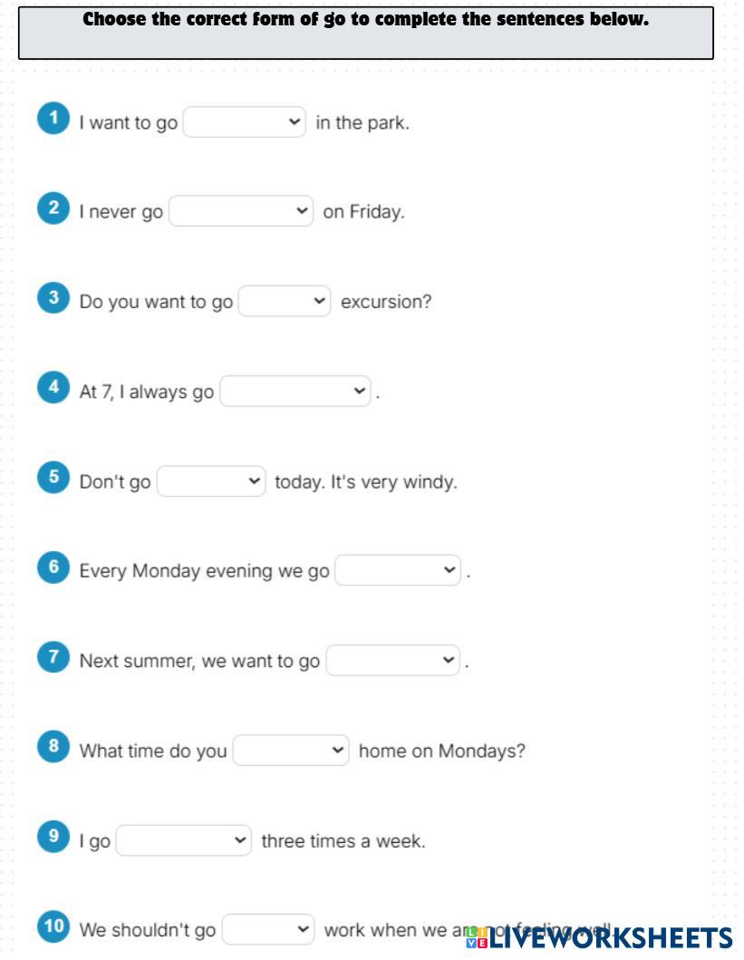This screenshot has height=960, width=744.
Task: Click the number 3 question badge
Action: 53,298
